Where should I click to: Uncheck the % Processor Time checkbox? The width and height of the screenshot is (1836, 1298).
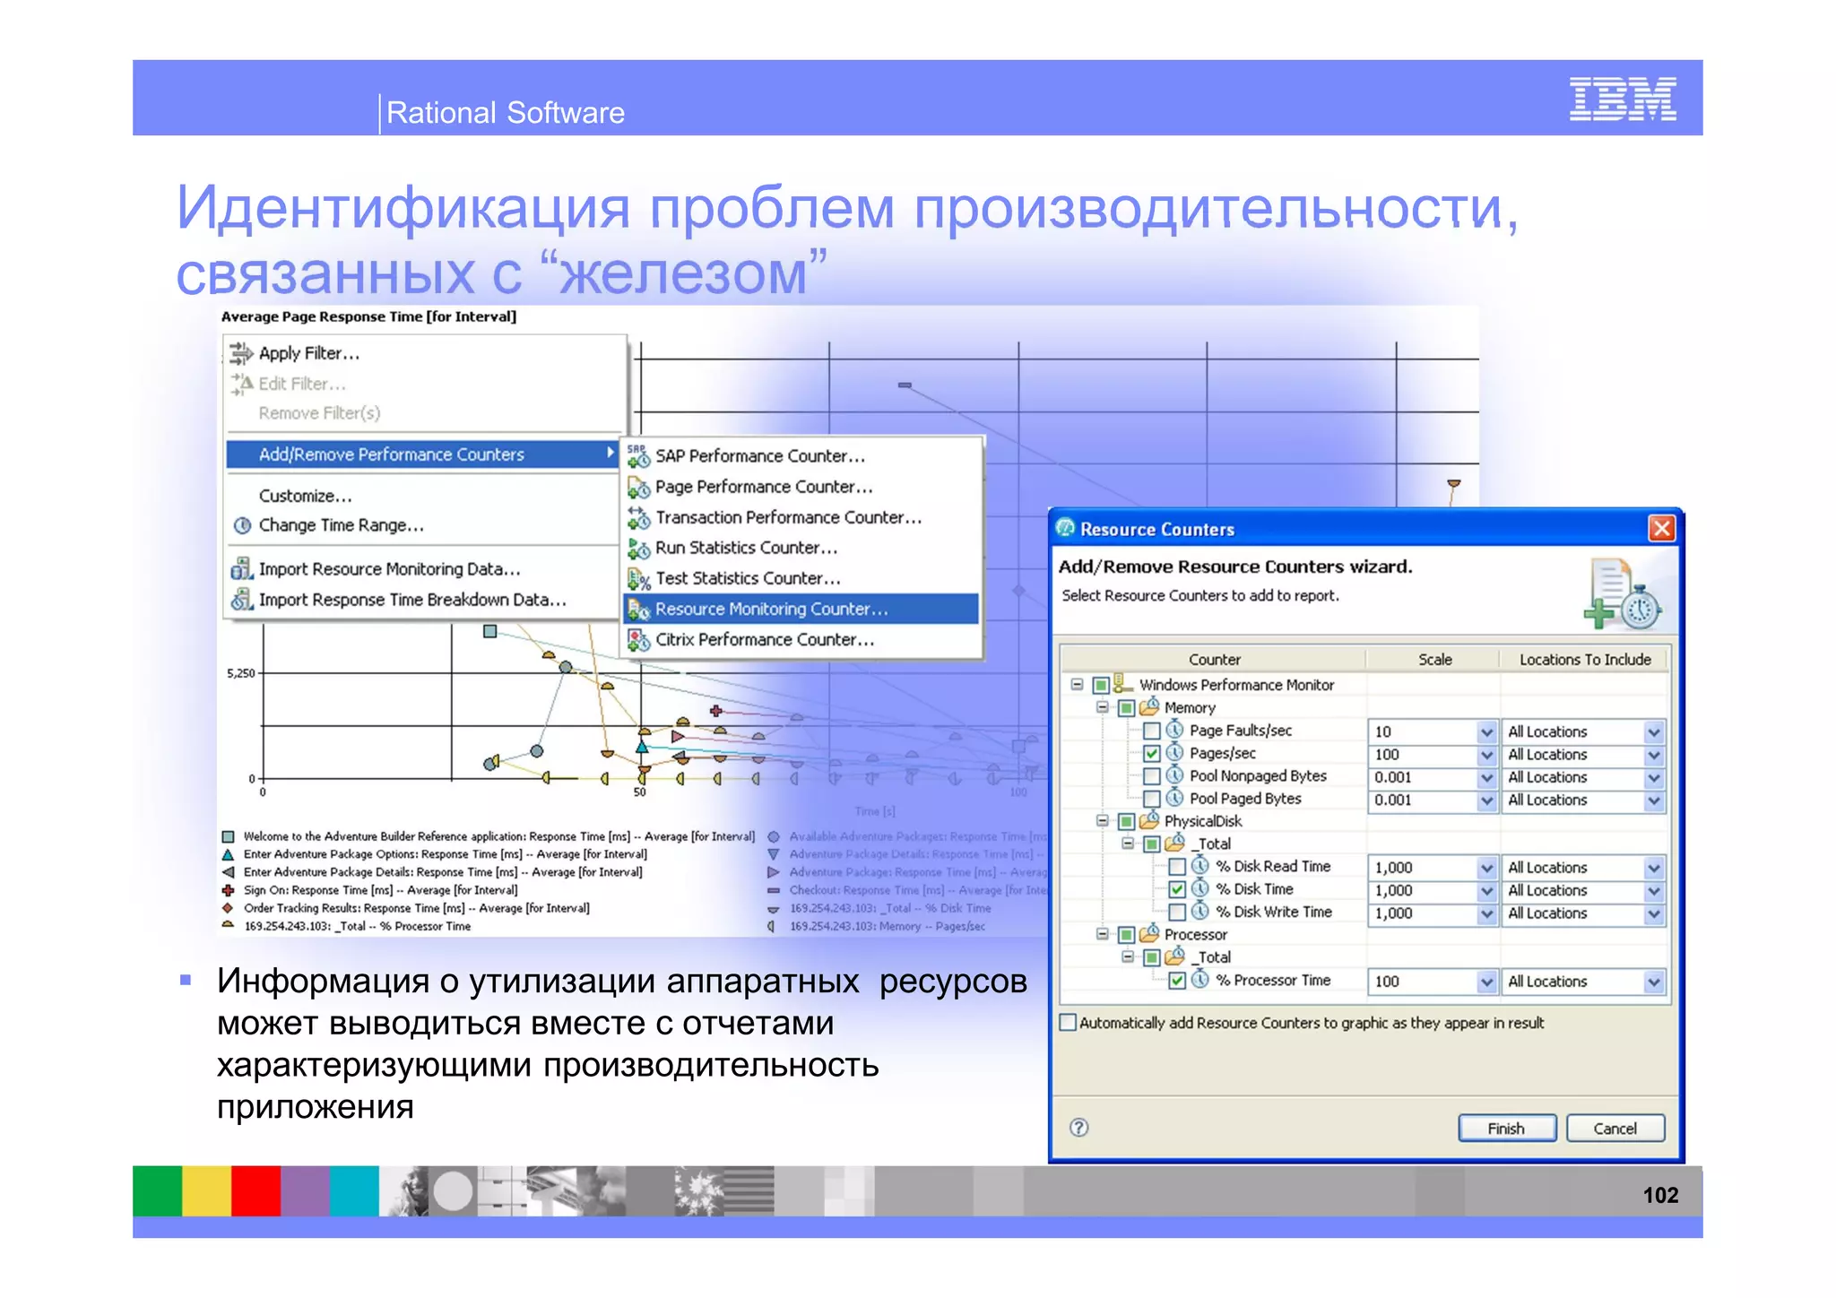[1177, 981]
